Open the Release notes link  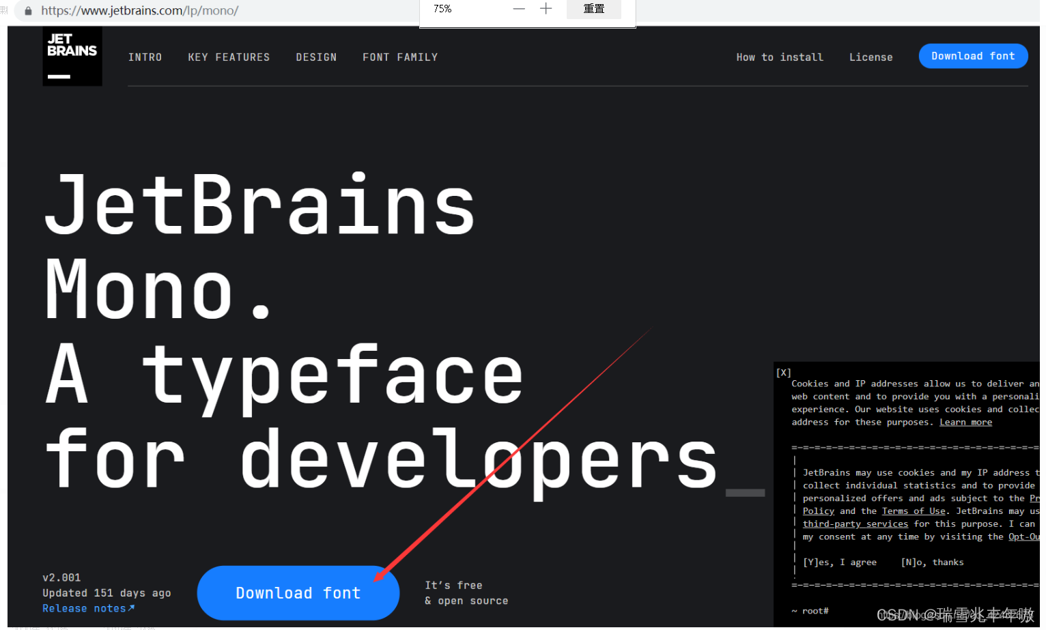pyautogui.click(x=88, y=608)
